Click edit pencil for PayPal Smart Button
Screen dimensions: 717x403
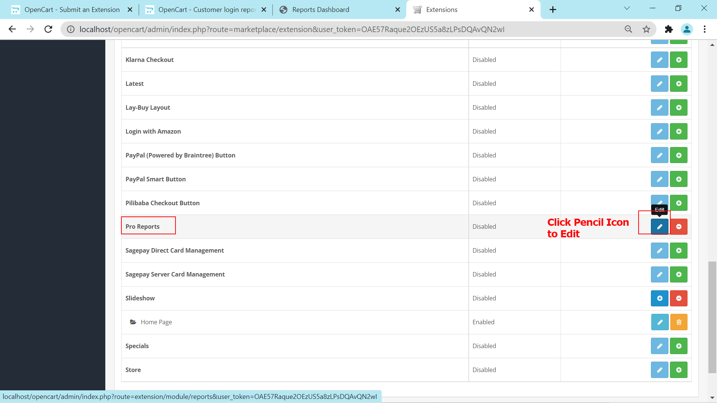pos(659,179)
